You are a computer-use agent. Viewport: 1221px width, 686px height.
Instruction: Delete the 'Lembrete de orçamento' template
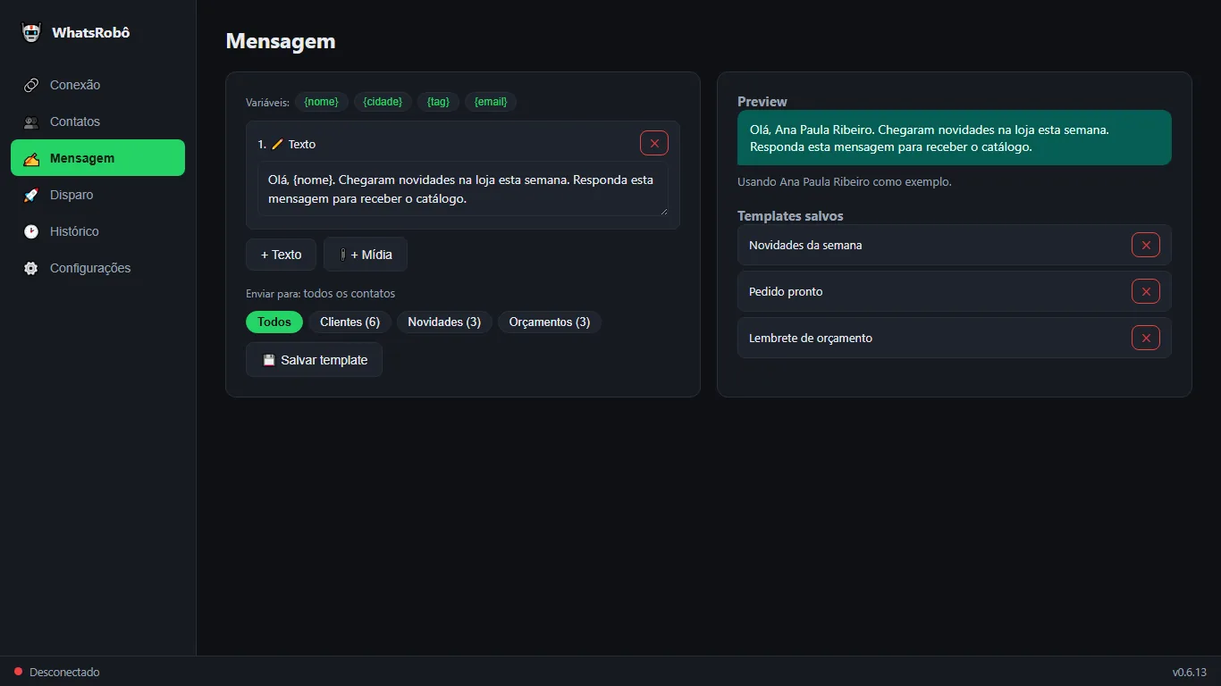tap(1146, 338)
